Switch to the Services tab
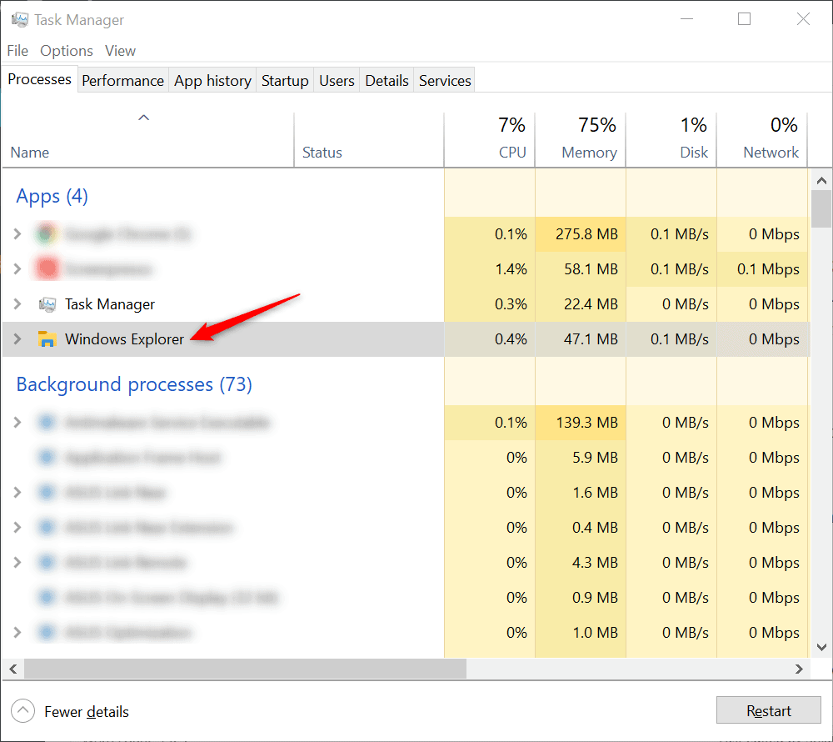 coord(445,81)
